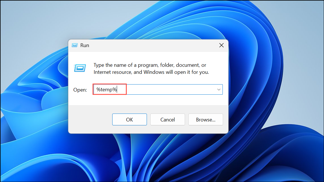The width and height of the screenshot is (324, 182).
Task: Click the "Open:" label
Action: pyautogui.click(x=80, y=90)
